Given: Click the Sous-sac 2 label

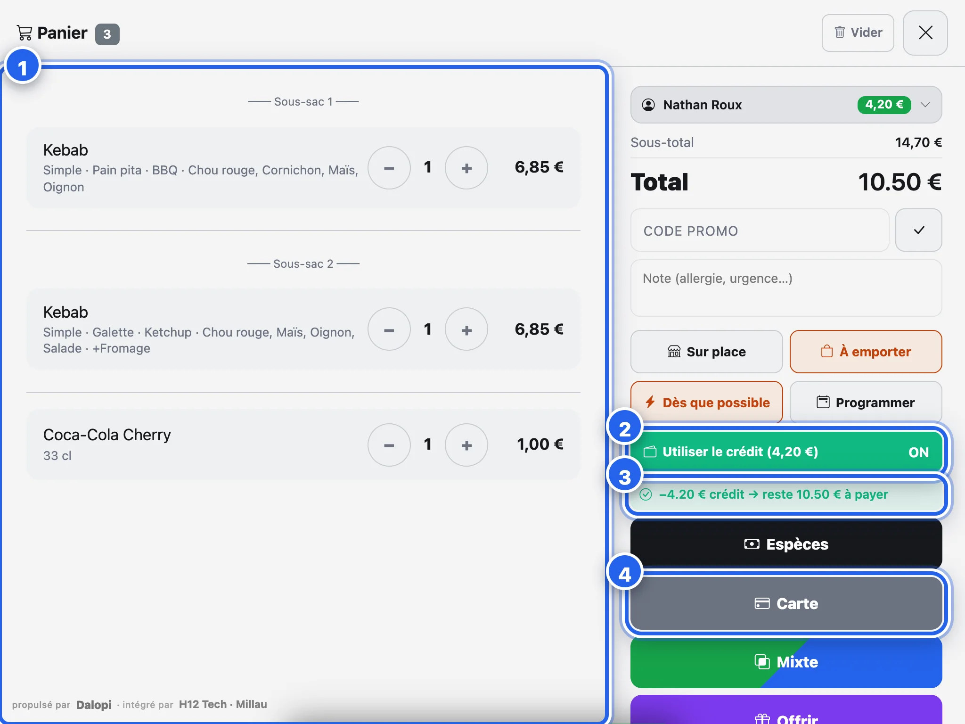Looking at the screenshot, I should coord(303,263).
